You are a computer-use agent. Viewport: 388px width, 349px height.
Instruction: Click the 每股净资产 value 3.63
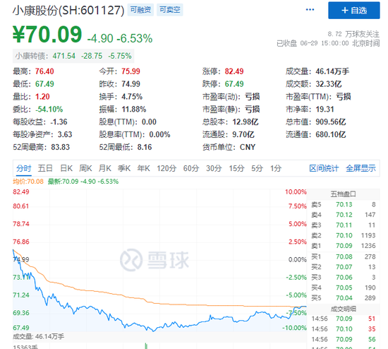tap(65, 135)
